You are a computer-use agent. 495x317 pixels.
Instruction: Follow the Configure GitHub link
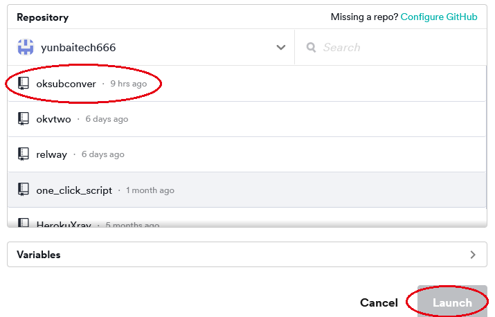click(x=439, y=17)
